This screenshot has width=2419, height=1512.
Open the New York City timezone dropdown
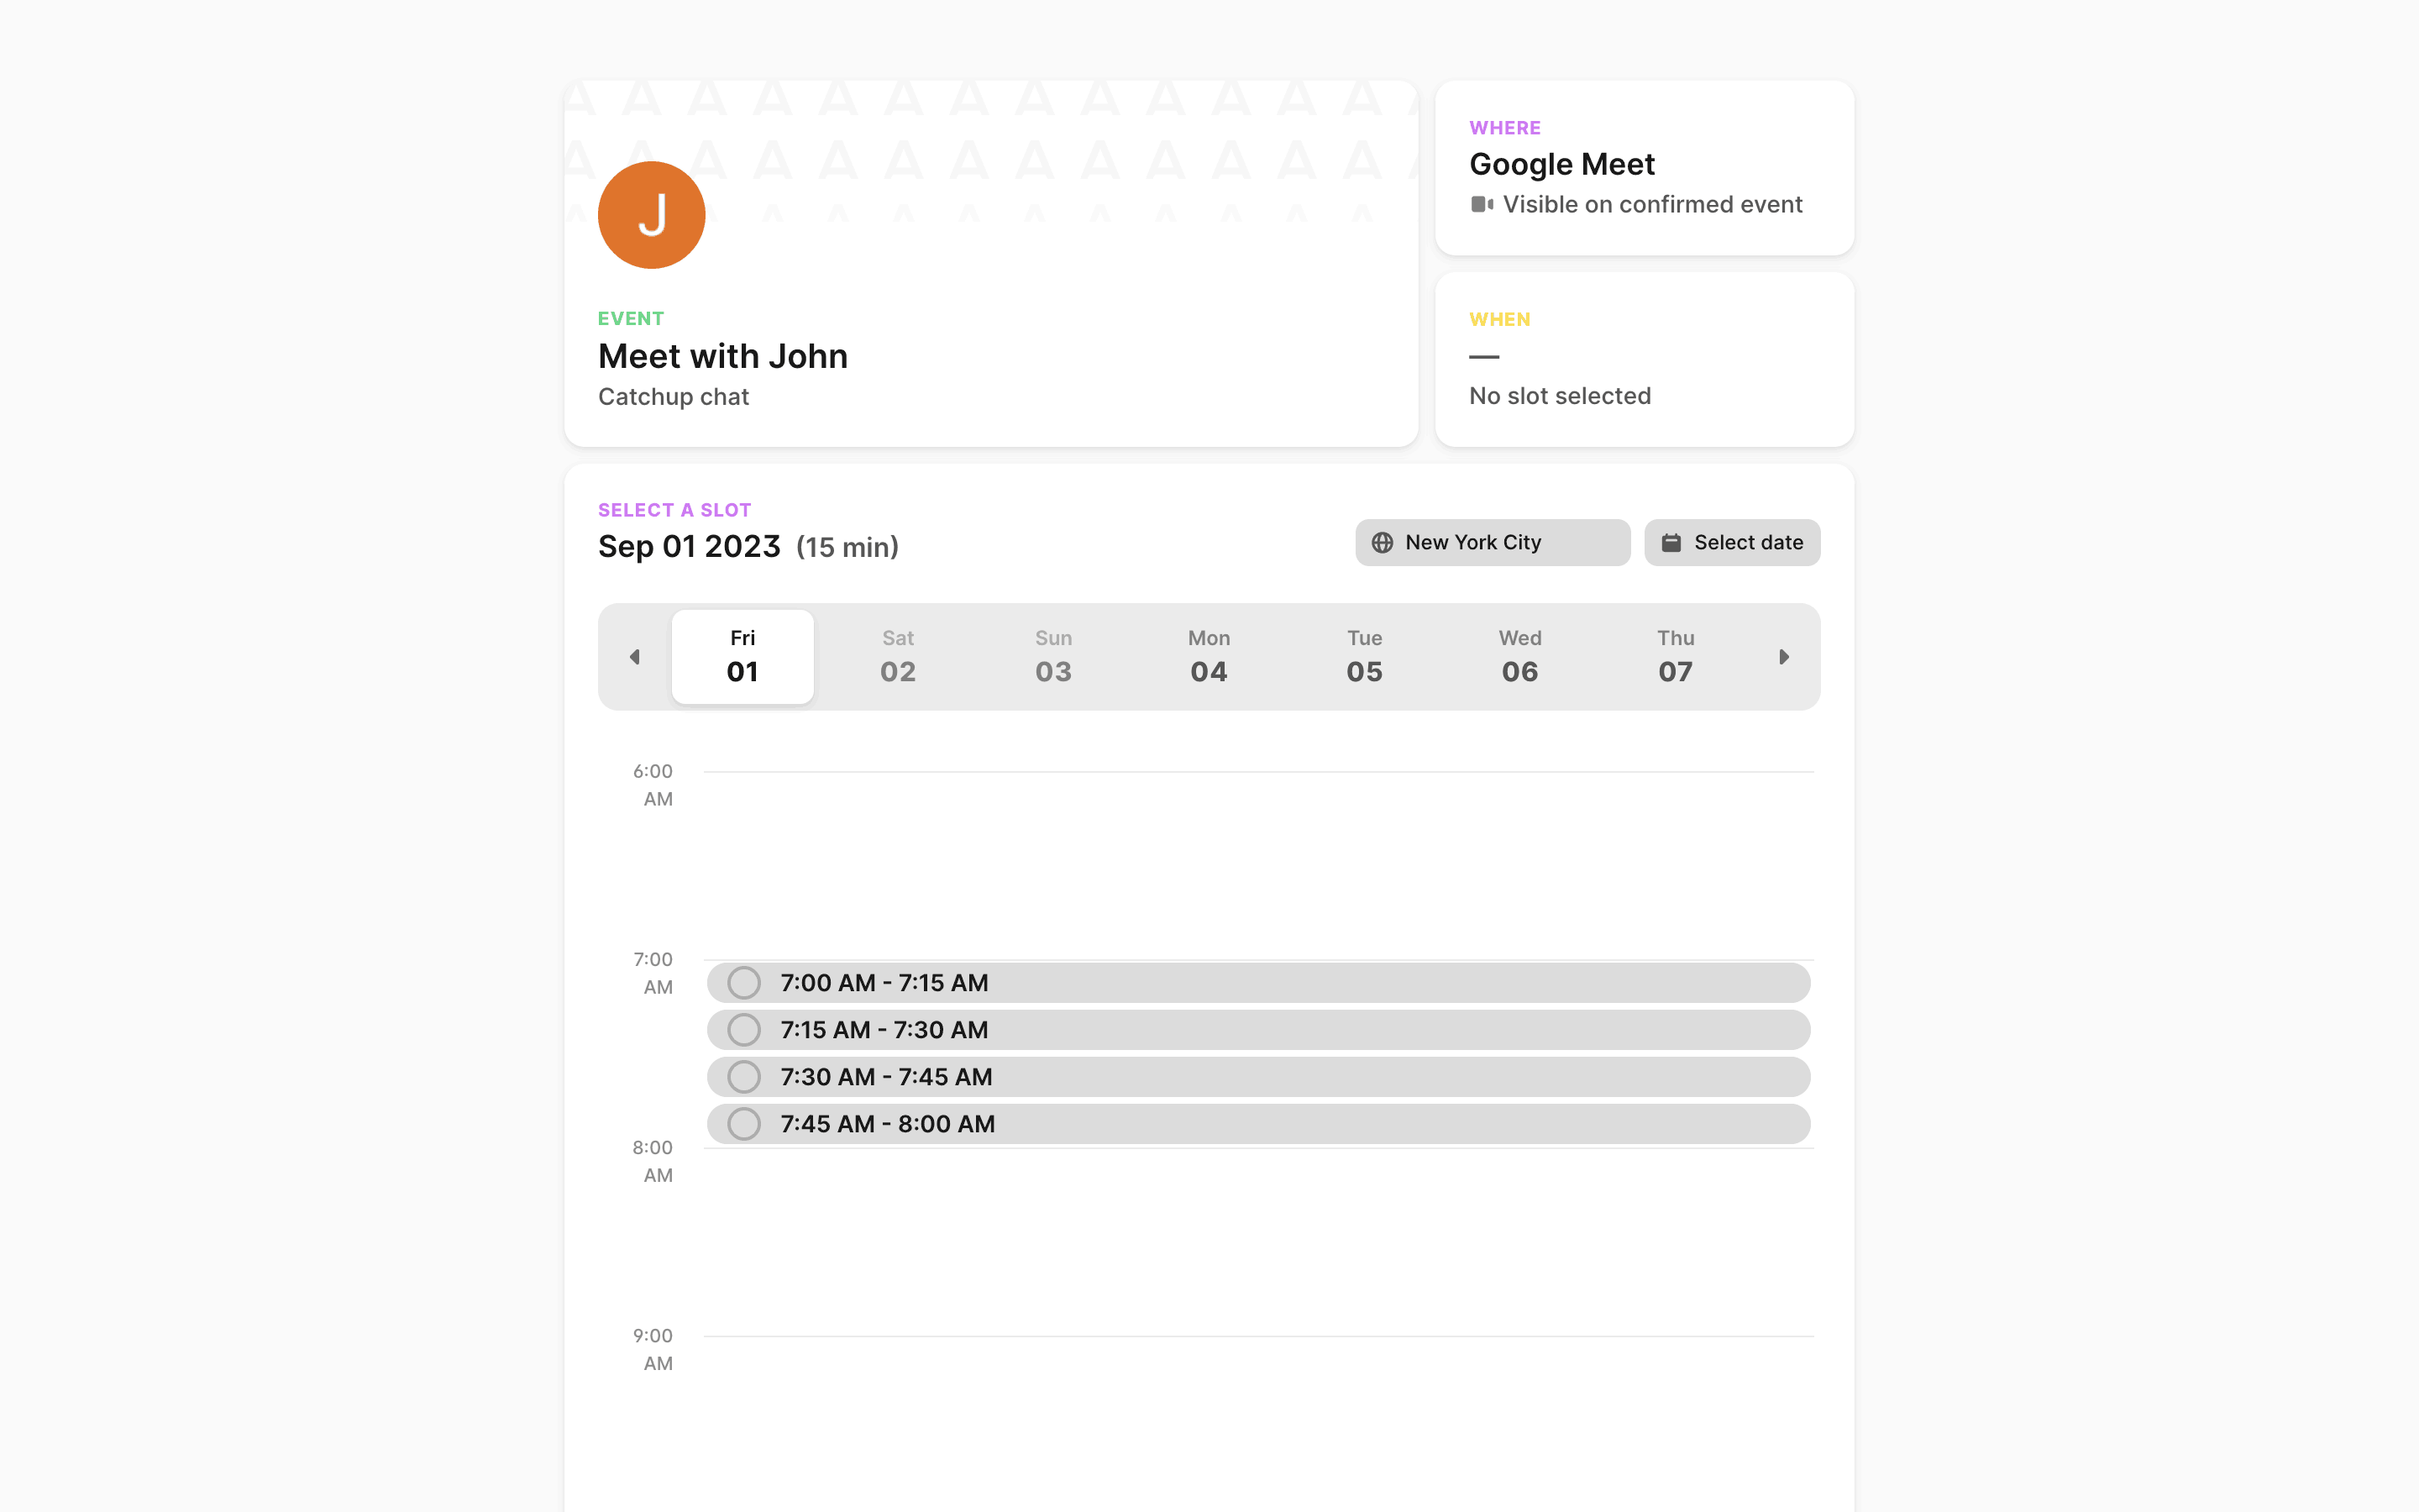click(x=1492, y=543)
